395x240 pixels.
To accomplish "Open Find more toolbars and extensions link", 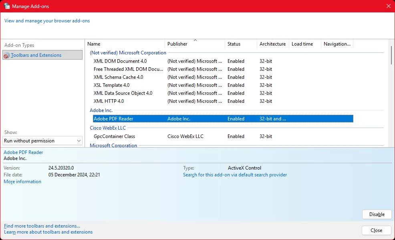I will pos(42,226).
